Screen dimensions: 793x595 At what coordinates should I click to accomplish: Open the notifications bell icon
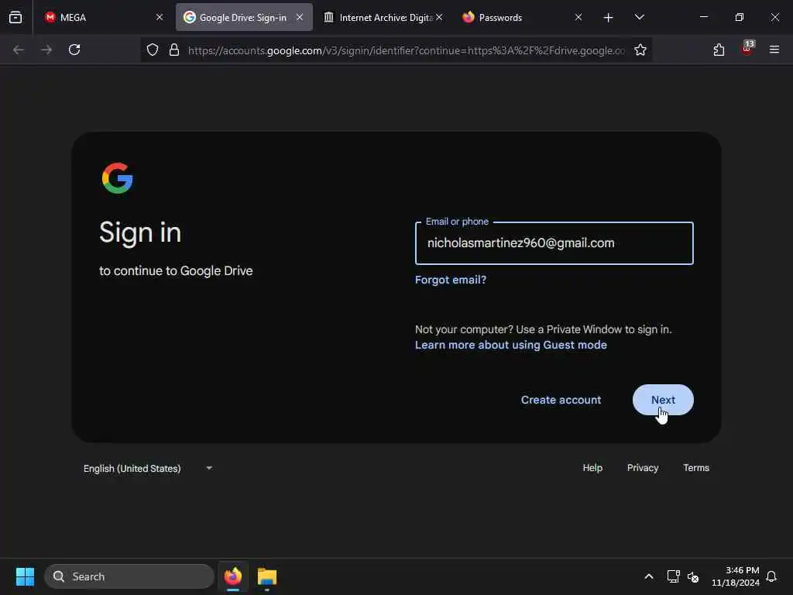click(771, 576)
